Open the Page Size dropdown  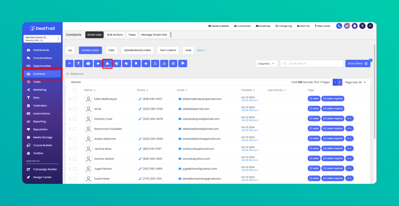(355, 82)
